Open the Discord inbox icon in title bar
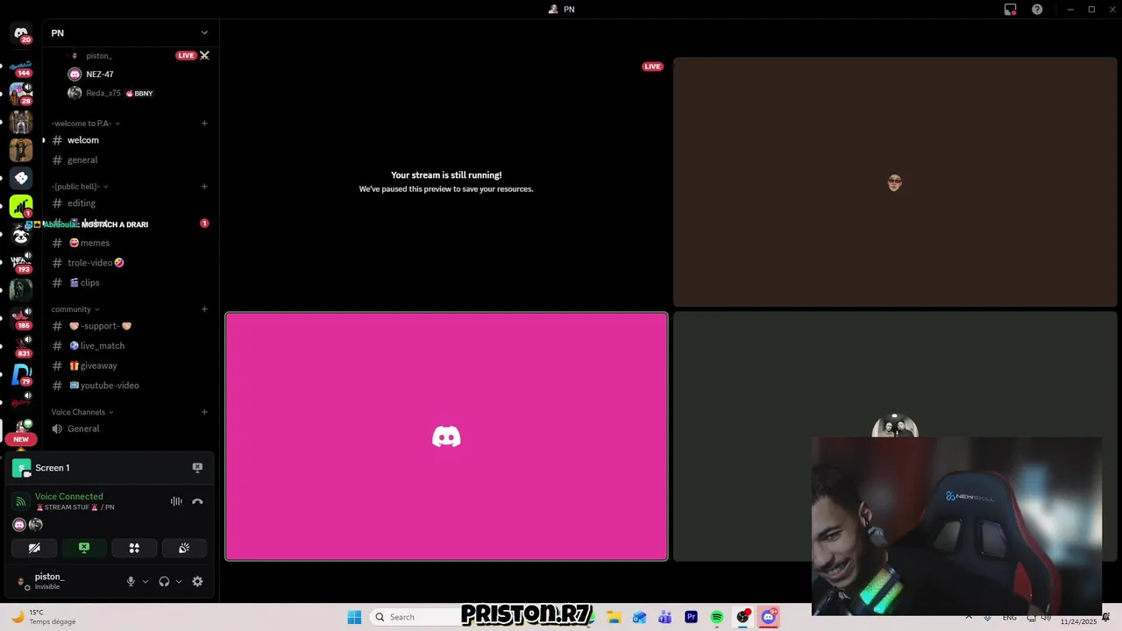Screen dimensions: 1122x631 [1011, 10]
